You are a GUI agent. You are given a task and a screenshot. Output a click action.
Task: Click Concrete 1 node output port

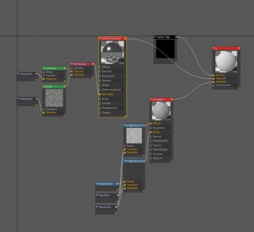[171, 99]
